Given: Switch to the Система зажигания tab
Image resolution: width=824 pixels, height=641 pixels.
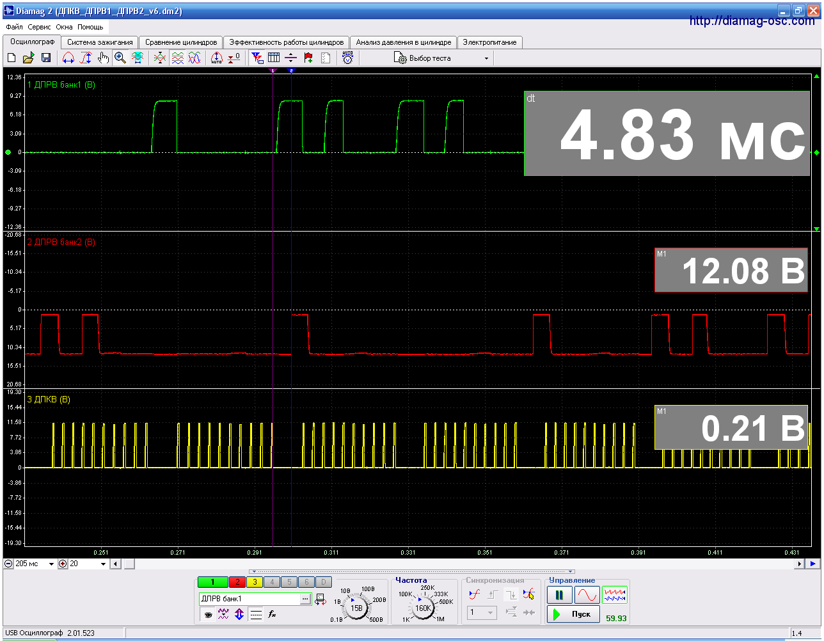Looking at the screenshot, I should click(100, 42).
